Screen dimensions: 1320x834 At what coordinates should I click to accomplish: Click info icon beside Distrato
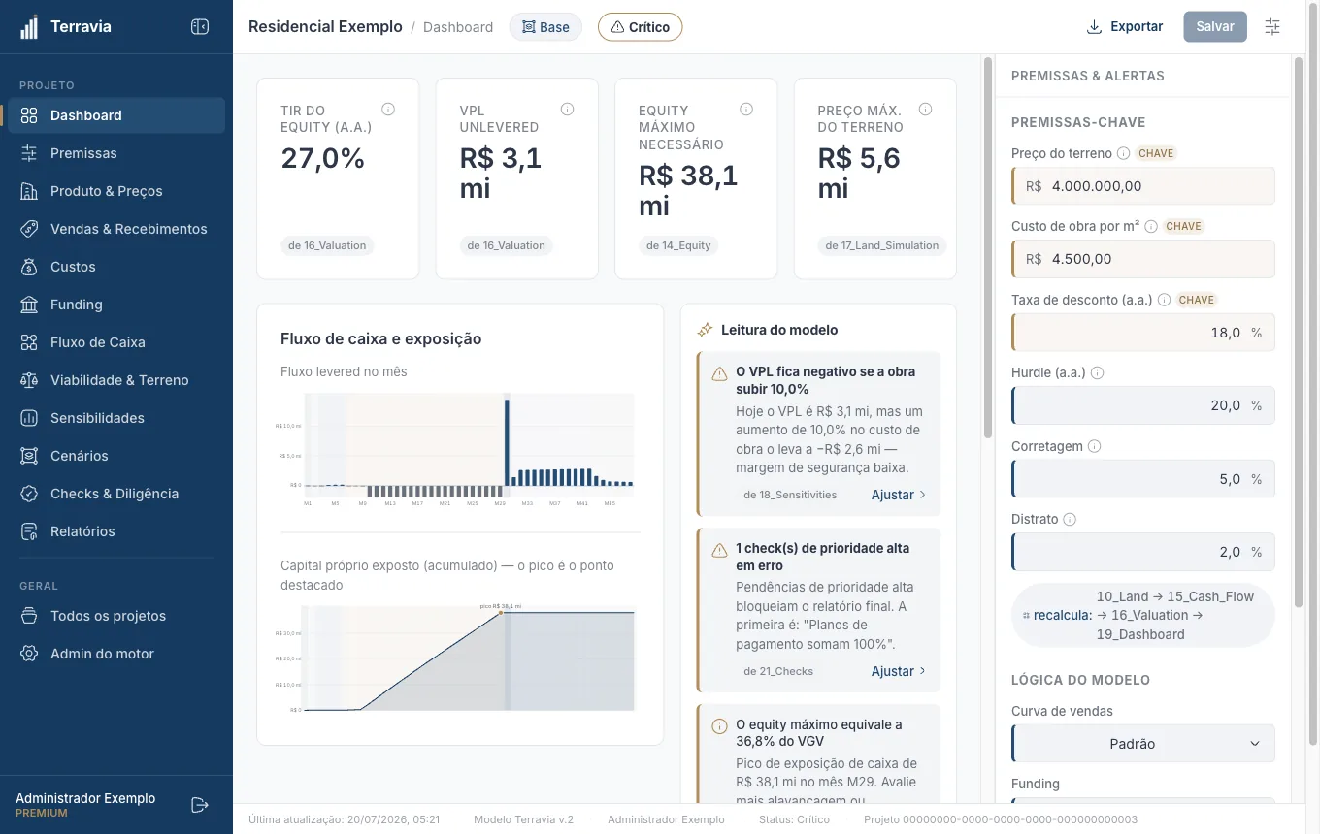click(x=1070, y=519)
